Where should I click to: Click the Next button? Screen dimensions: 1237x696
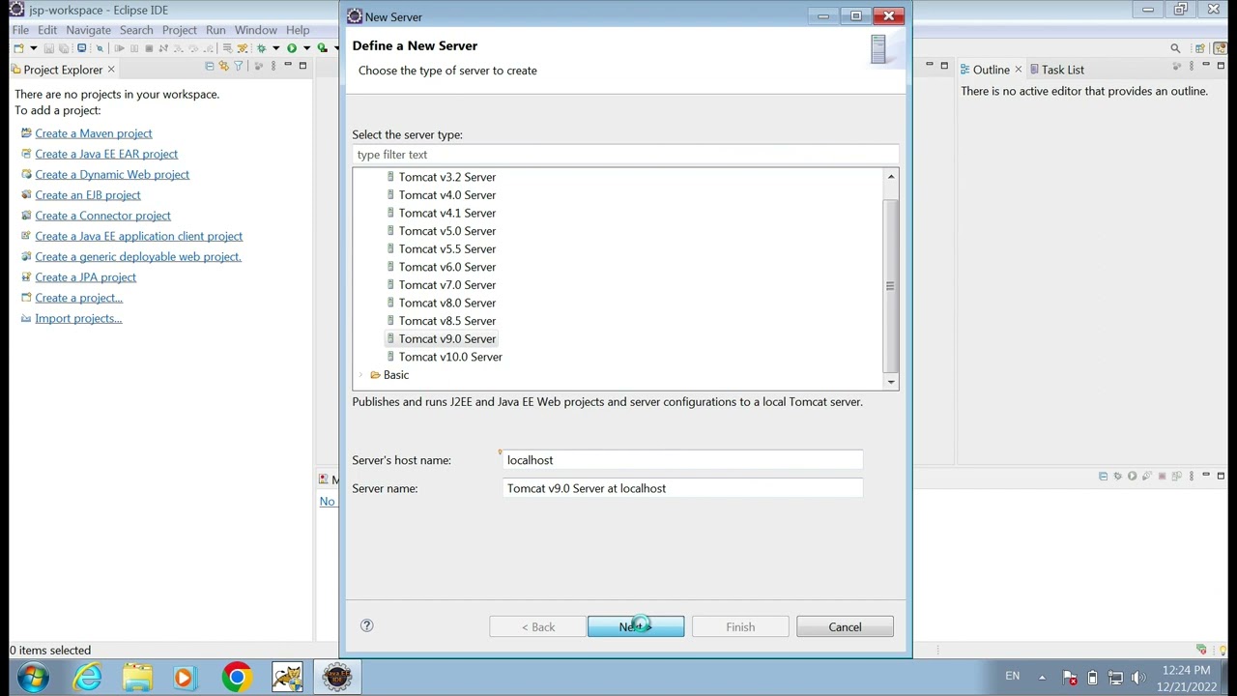(636, 627)
